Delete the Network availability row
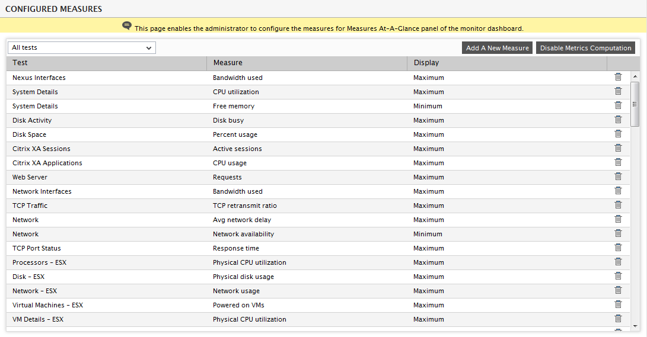This screenshot has height=337, width=647. (x=618, y=233)
